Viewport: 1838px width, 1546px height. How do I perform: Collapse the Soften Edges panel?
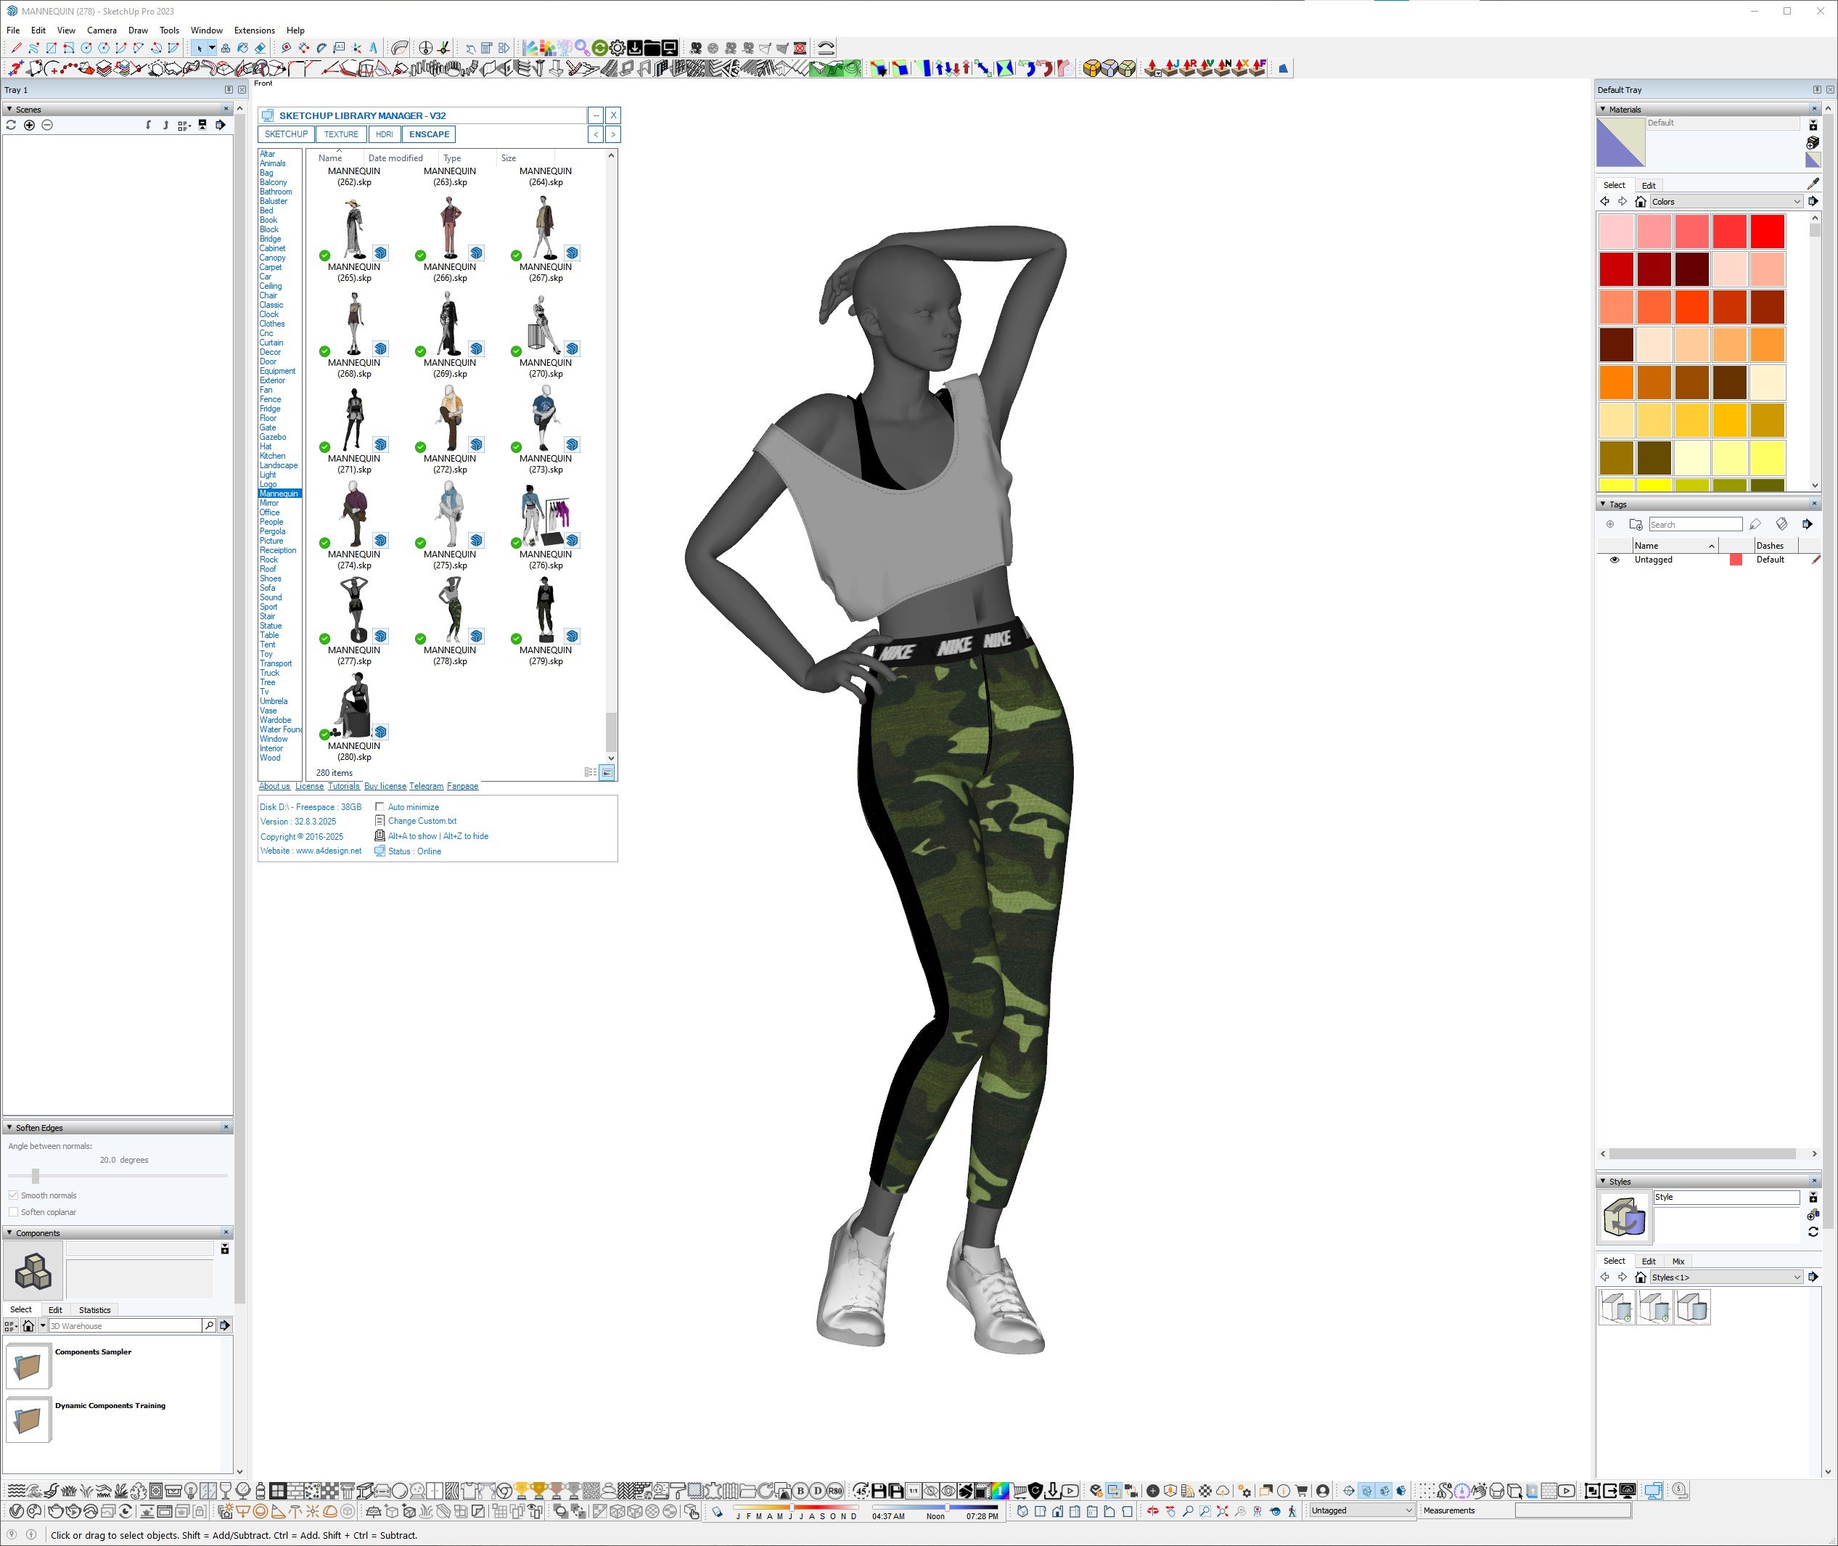[9, 1128]
